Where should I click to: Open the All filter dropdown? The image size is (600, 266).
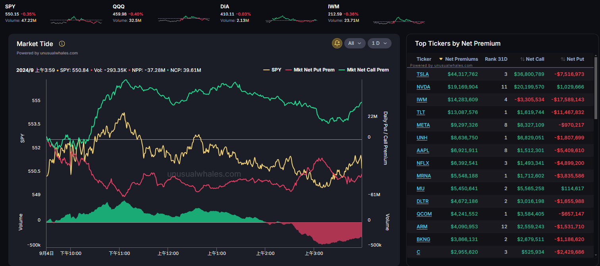click(355, 43)
